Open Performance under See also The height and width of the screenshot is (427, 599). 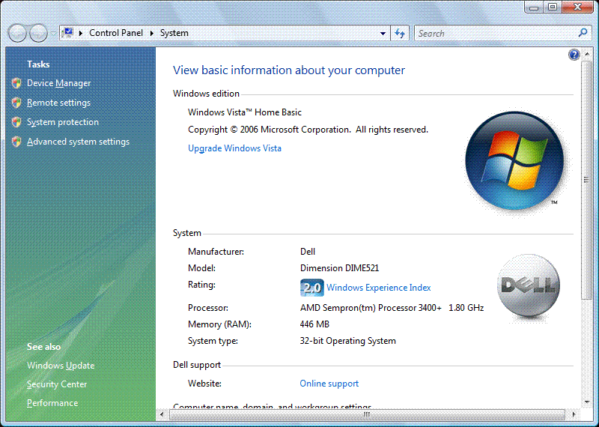(x=52, y=403)
